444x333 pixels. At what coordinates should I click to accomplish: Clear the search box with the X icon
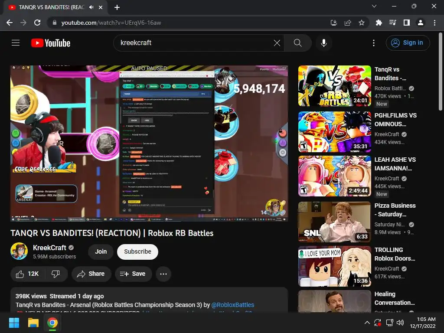pyautogui.click(x=277, y=43)
